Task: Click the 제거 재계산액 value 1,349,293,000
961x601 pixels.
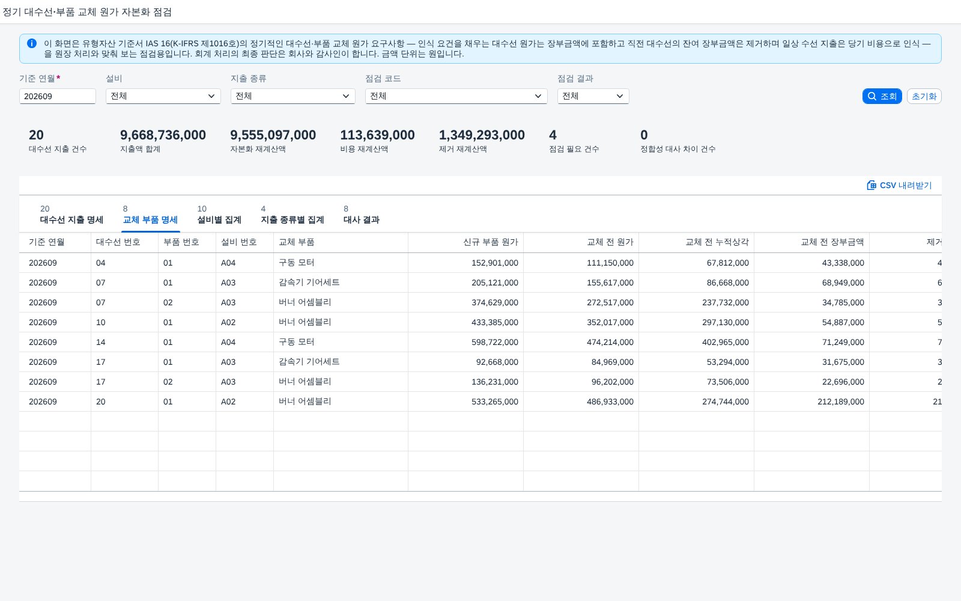Action: [482, 135]
